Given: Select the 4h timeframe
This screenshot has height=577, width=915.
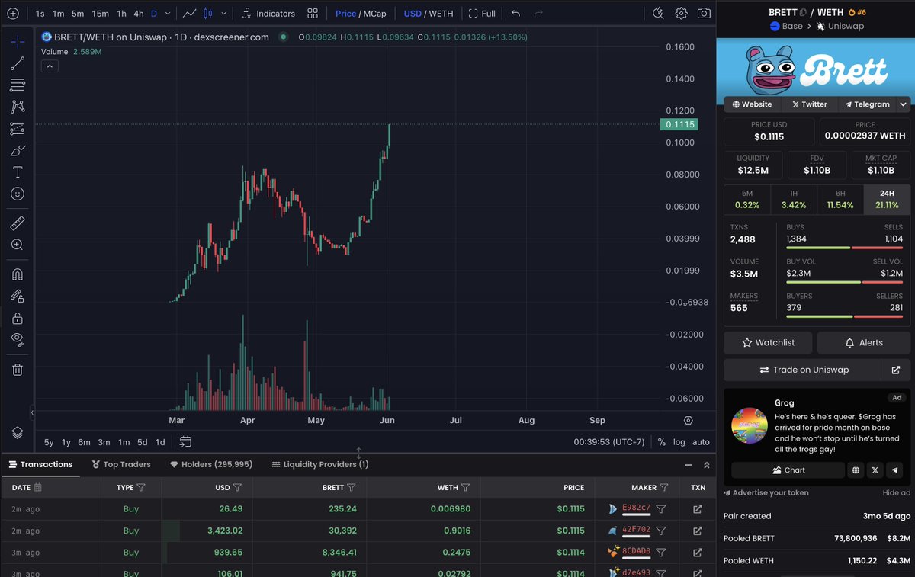Looking at the screenshot, I should pyautogui.click(x=138, y=14).
